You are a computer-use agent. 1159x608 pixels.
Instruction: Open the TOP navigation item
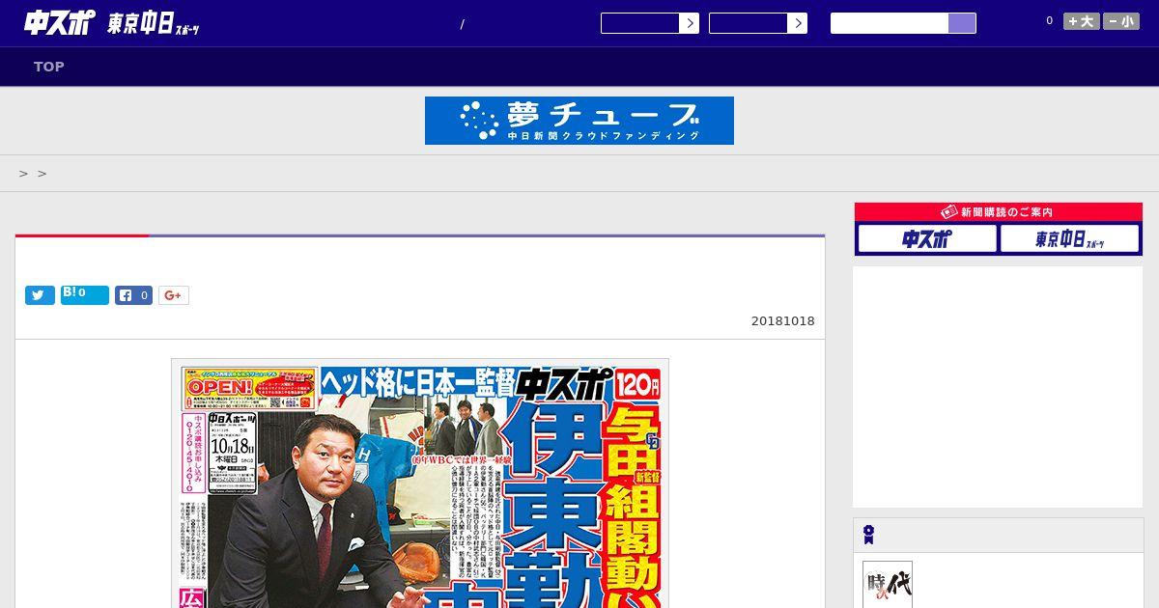pyautogui.click(x=49, y=67)
